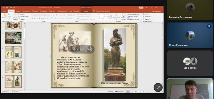
Task: Select slide 6 thumbnail in slide panel
Action: click(13, 82)
